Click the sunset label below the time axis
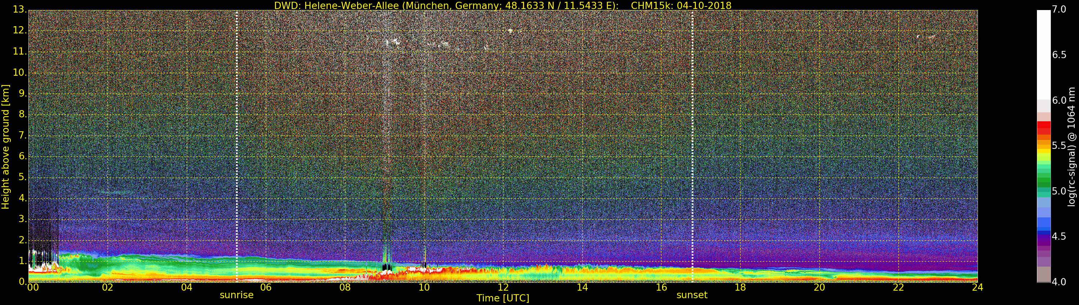Viewport: 1079px width, 305px height. coord(692,295)
